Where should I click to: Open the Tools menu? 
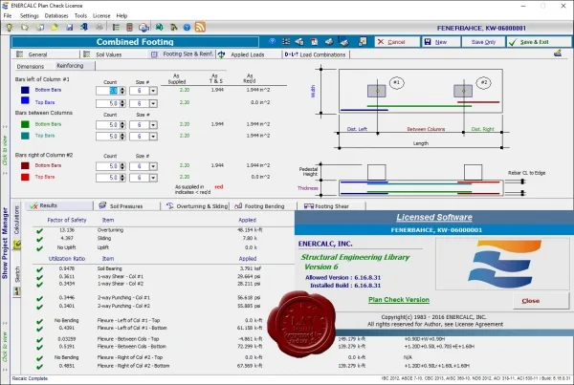point(80,15)
